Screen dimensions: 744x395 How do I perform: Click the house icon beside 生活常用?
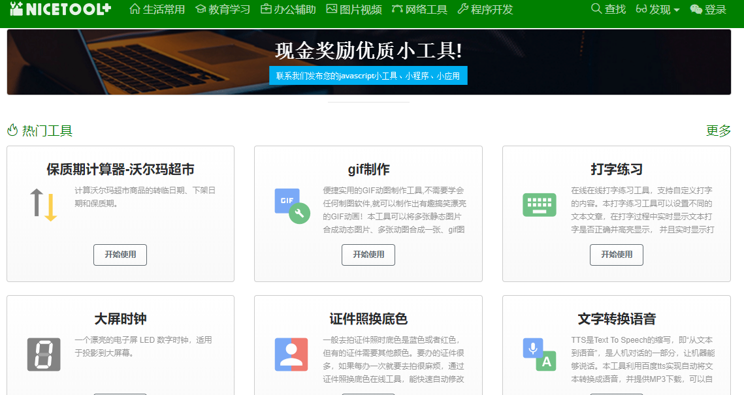point(135,9)
